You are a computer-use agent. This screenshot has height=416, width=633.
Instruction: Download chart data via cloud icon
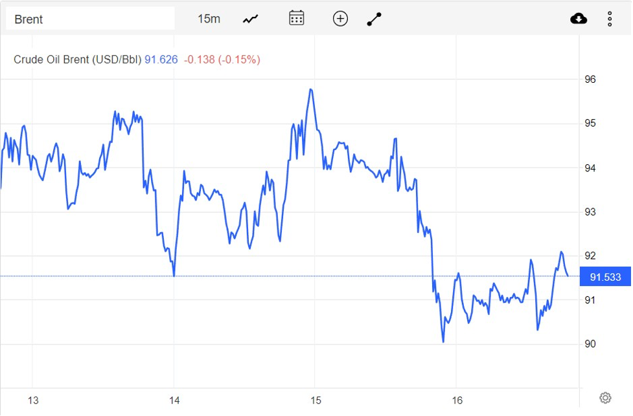point(579,19)
